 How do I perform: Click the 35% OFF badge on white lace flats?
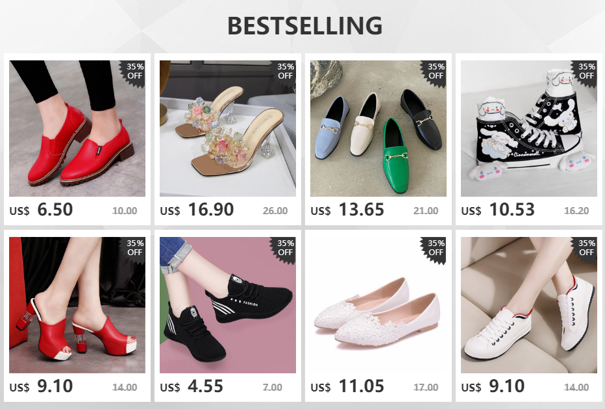435,249
